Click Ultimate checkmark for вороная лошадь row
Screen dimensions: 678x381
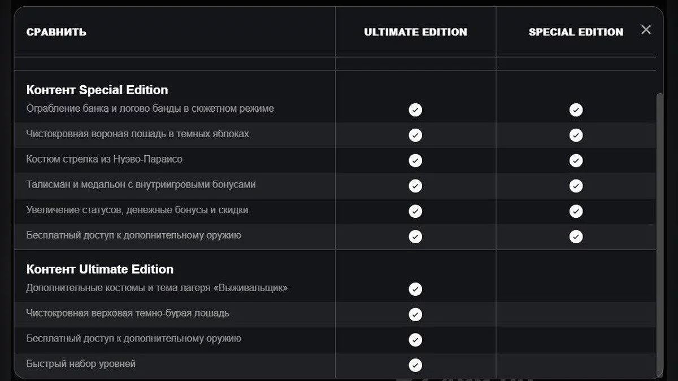(x=415, y=135)
